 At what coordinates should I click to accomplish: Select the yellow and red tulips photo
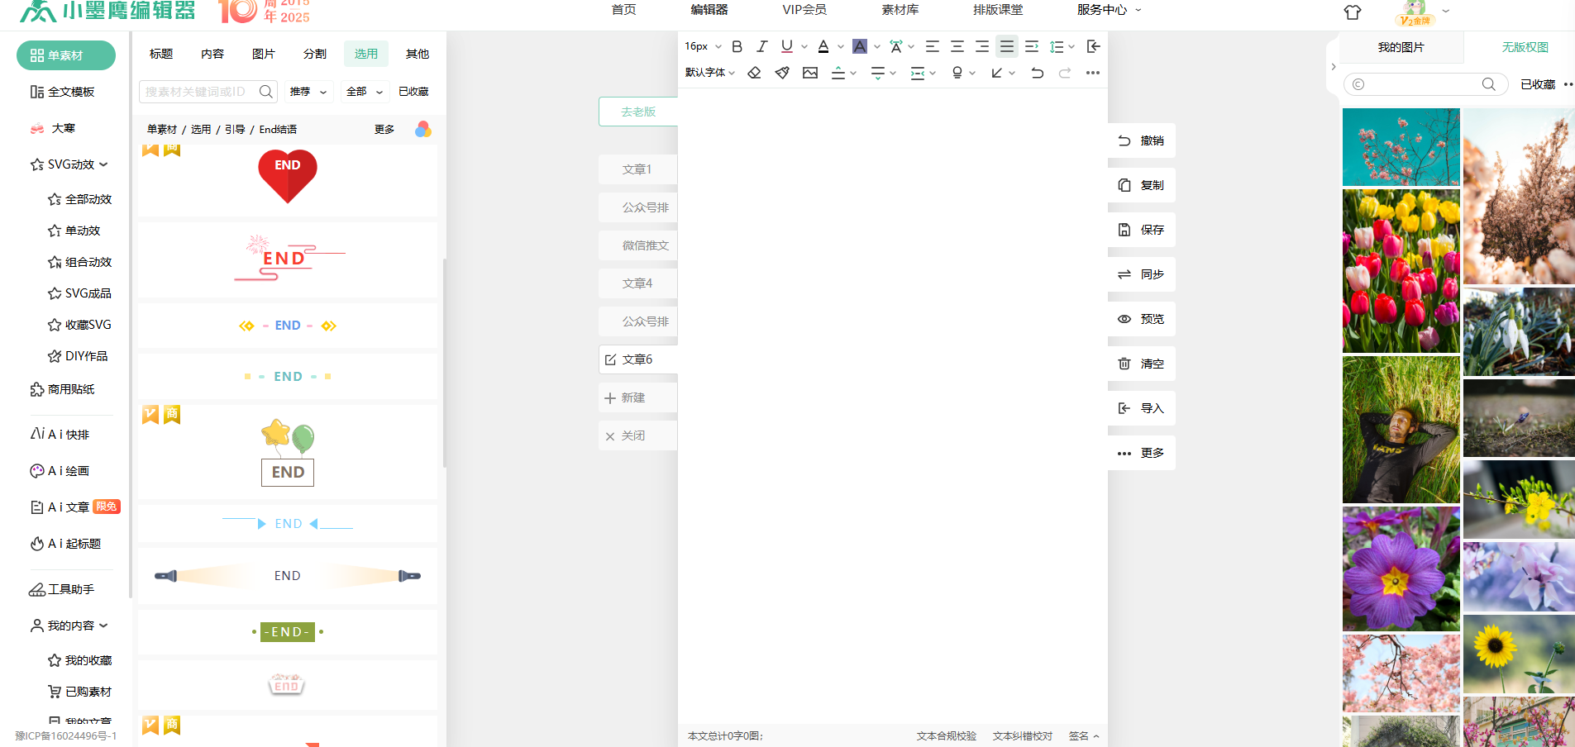(1401, 271)
